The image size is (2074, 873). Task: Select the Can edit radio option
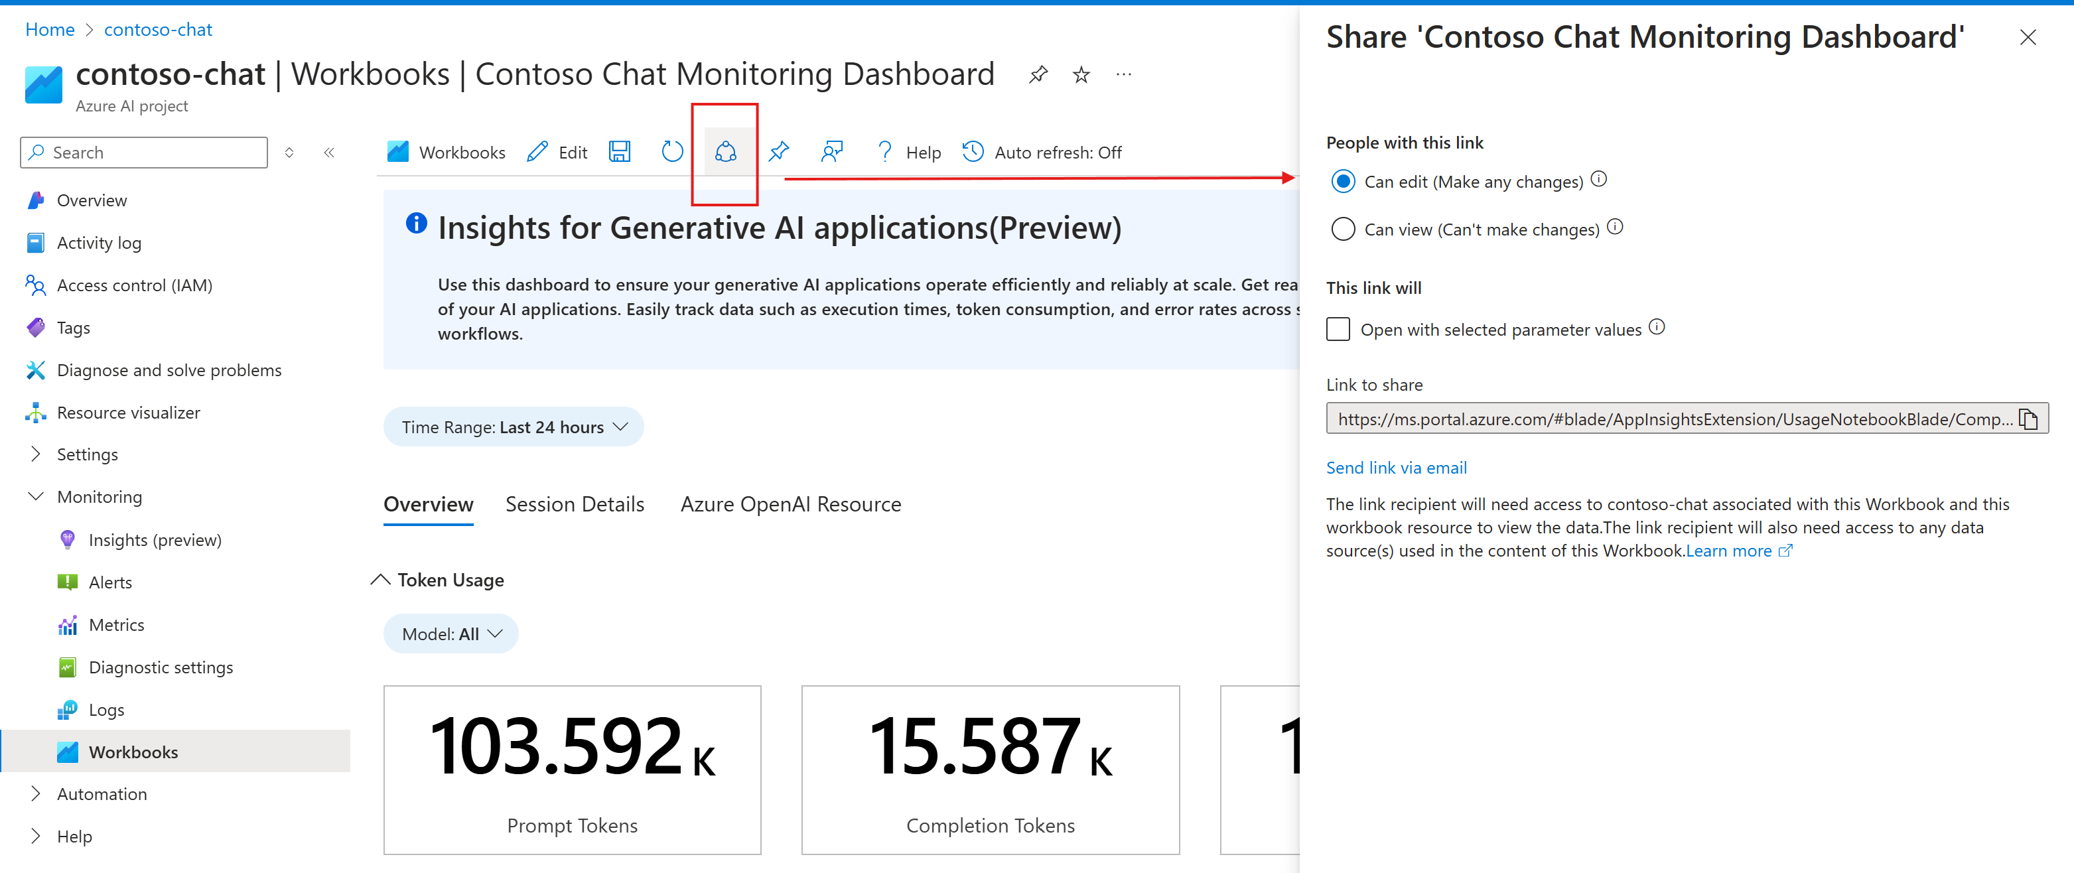pos(1342,181)
